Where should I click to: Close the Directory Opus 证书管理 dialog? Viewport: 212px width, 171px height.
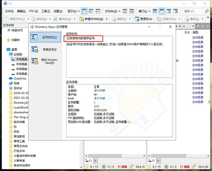[170, 27]
